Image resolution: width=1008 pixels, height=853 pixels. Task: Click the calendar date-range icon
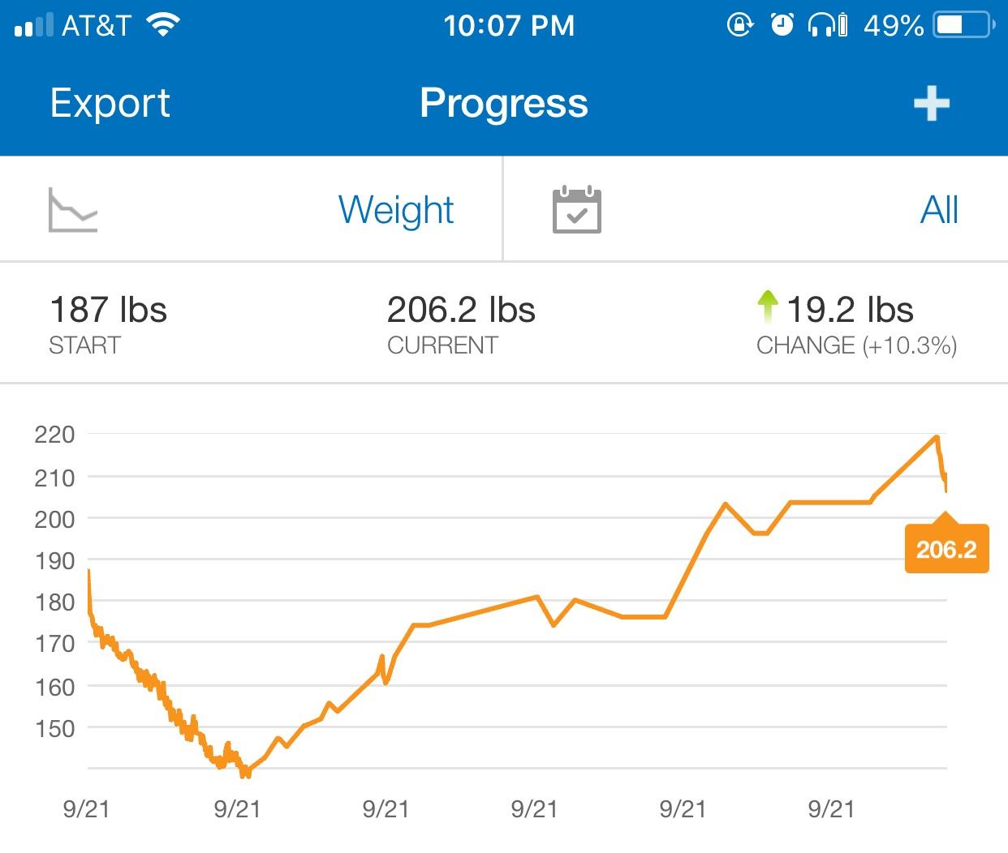click(576, 209)
